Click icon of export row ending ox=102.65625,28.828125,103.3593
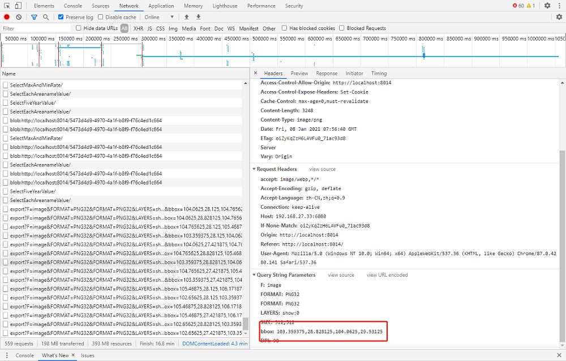 pos(6,324)
